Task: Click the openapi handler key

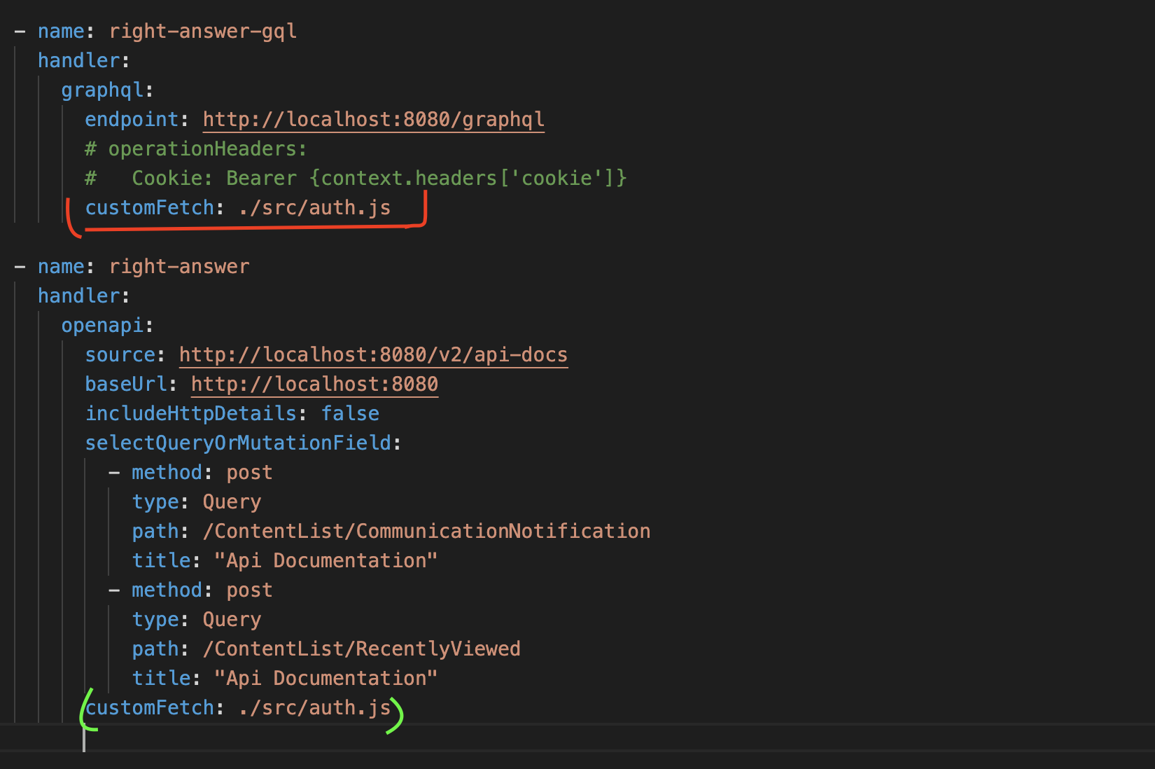Action: [x=104, y=325]
